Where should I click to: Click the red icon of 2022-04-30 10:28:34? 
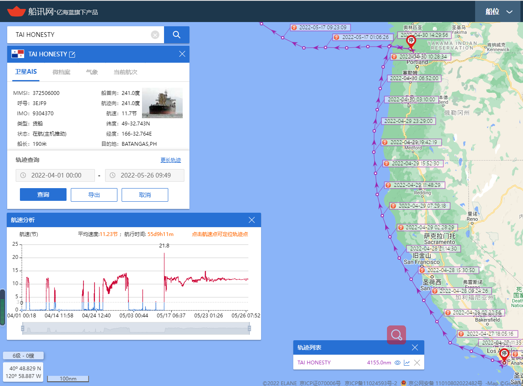pyautogui.click(x=394, y=56)
